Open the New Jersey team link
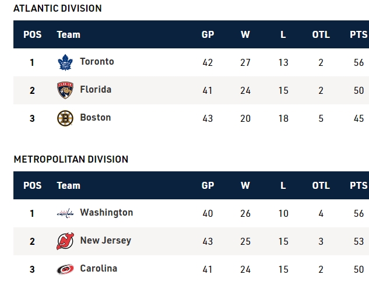369x285 pixels. pos(106,241)
